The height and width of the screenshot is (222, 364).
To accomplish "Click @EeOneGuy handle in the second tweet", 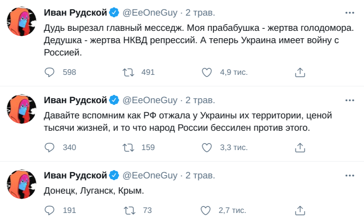I will point(150,100).
